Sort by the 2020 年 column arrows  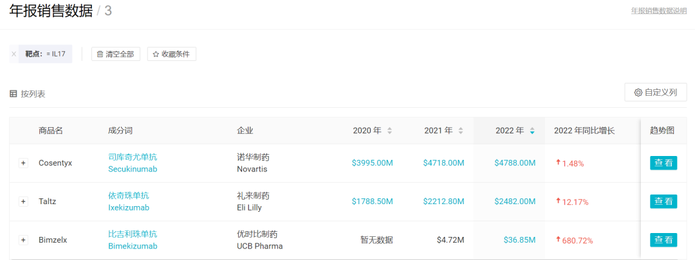[389, 131]
